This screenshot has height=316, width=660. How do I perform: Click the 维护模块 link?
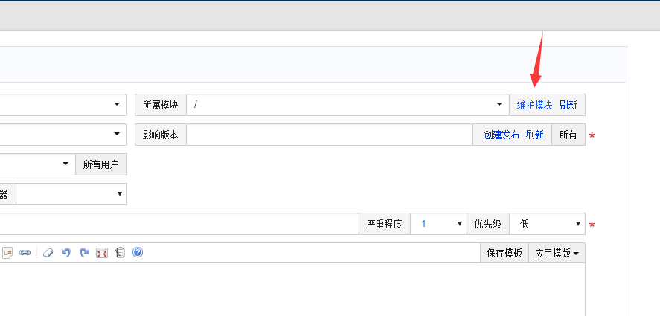(535, 105)
